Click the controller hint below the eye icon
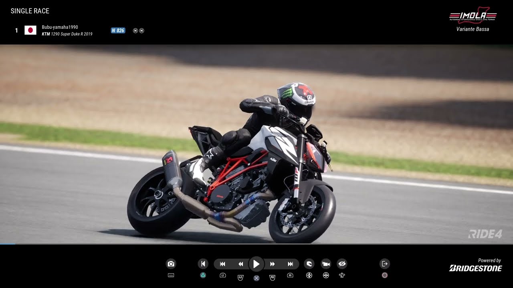This screenshot has height=288, width=513. (x=342, y=275)
